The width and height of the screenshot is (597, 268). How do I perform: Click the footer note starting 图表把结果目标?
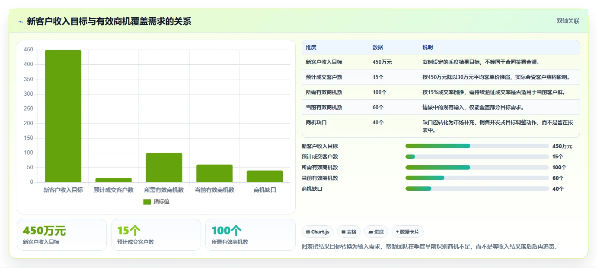430,247
